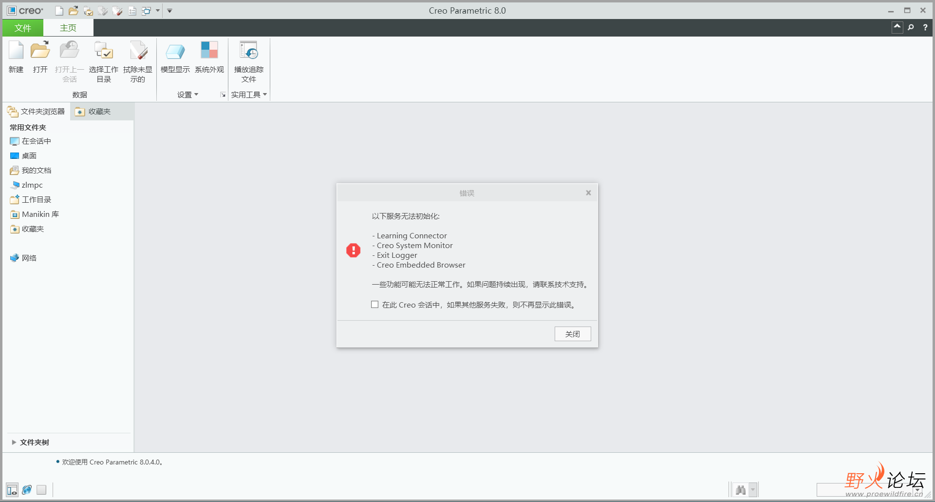Toggle the navigator display icon in status bar
The image size is (935, 502).
tap(12, 490)
